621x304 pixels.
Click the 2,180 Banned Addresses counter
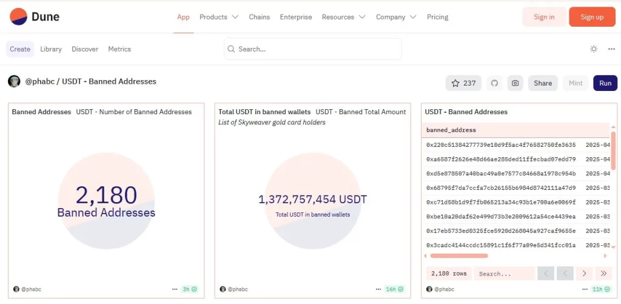coord(106,201)
